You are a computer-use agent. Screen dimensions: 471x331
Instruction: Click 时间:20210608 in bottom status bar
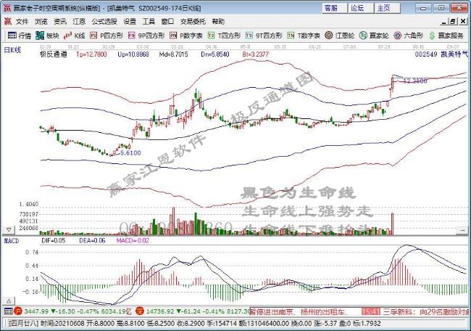click(62, 324)
